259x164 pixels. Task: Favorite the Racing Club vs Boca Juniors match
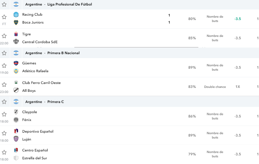tap(4, 17)
